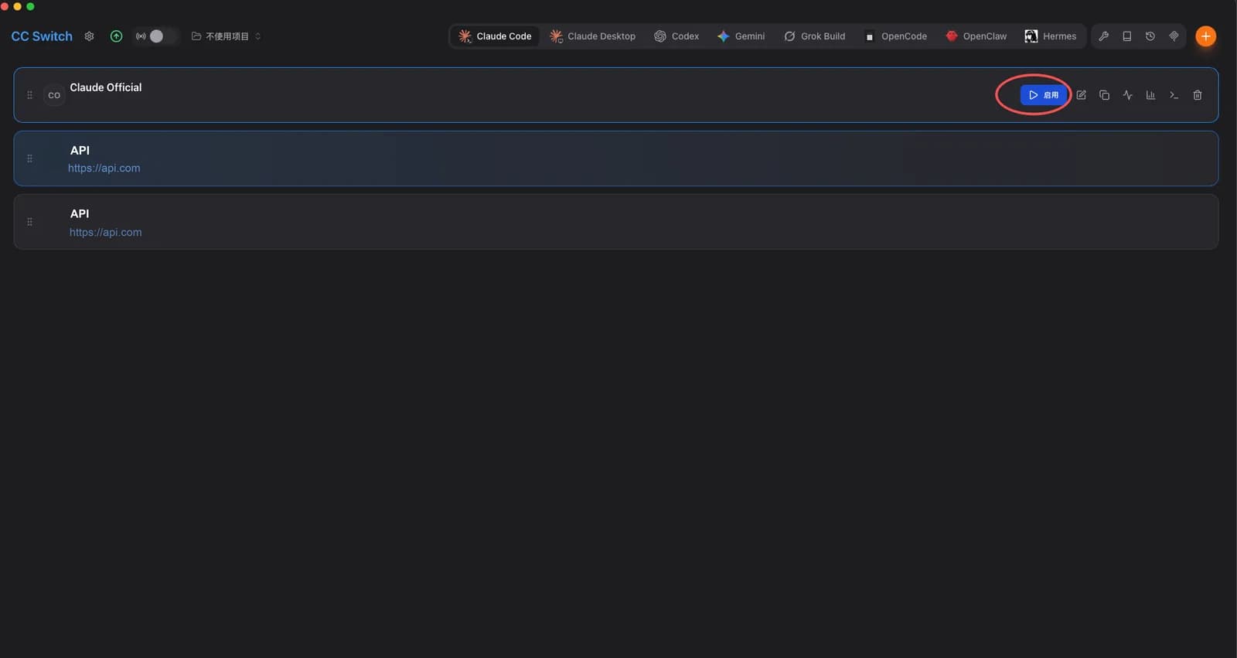The width and height of the screenshot is (1237, 658).
Task: Select the Gemini tab
Action: tap(741, 36)
